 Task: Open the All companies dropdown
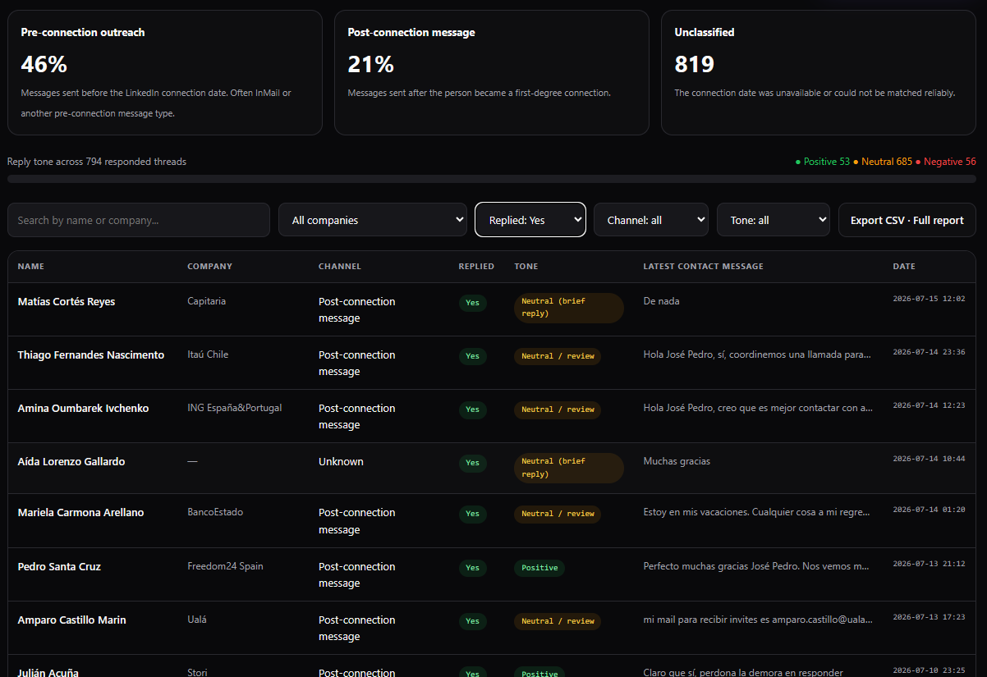[x=373, y=220]
